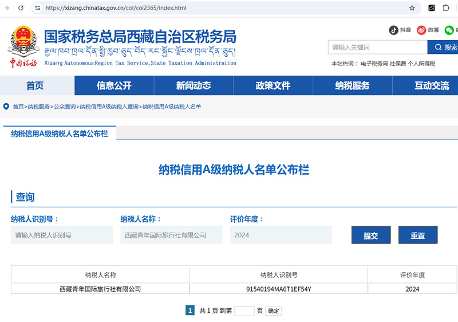Click the page number jump box
458x322 pixels.
click(x=244, y=311)
